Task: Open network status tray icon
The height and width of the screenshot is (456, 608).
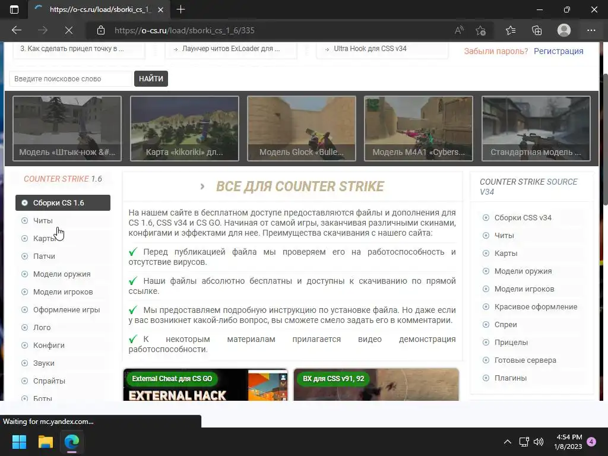Action: [524, 442]
